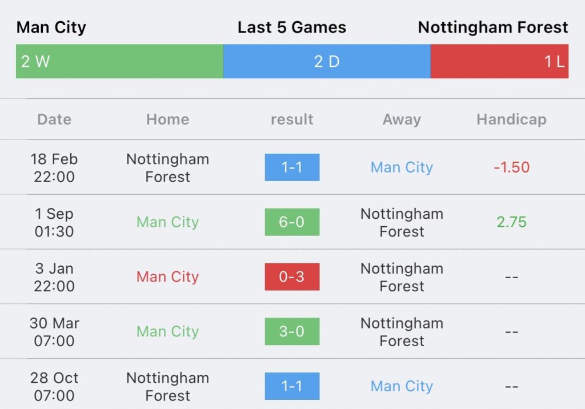Click the 2.75 handicap value
Viewport: 585px width, 409px height.
[511, 222]
